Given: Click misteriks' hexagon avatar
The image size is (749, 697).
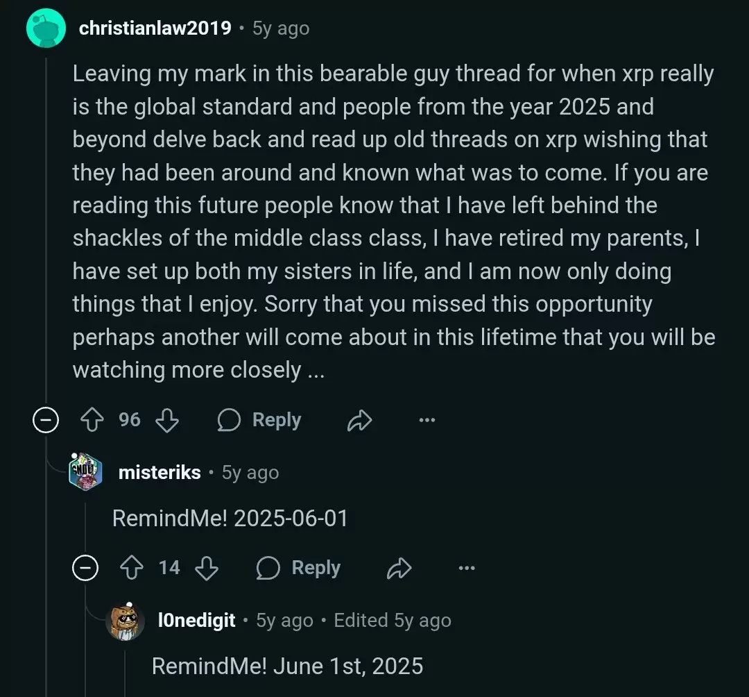Looking at the screenshot, I should tap(85, 472).
